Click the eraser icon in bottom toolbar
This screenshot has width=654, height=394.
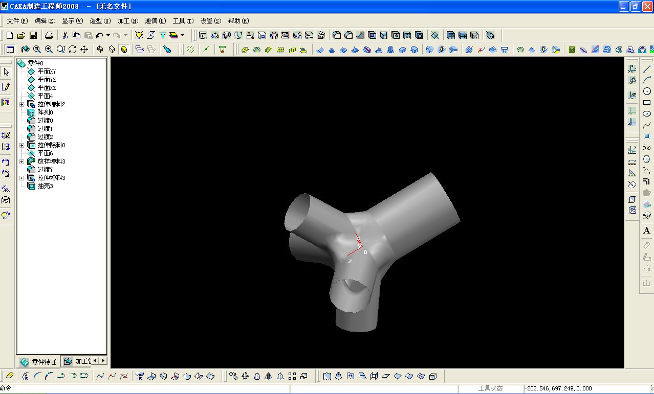point(9,376)
